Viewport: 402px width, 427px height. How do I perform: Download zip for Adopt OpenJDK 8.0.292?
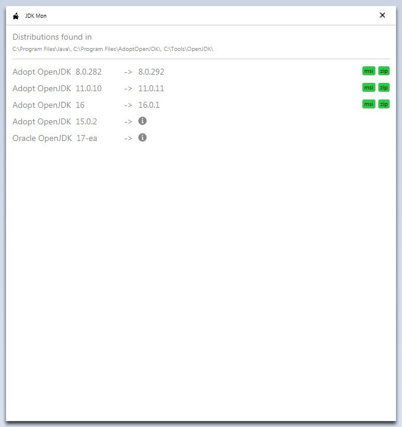(x=384, y=71)
